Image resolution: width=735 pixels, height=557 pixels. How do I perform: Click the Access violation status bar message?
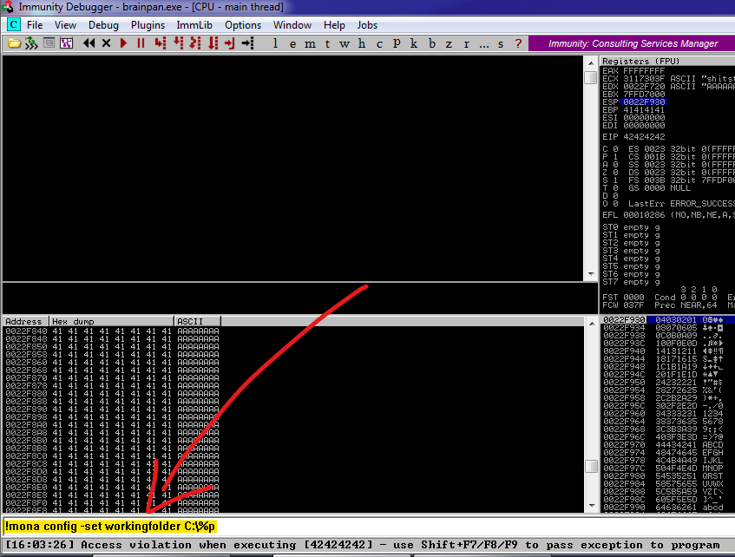click(362, 545)
